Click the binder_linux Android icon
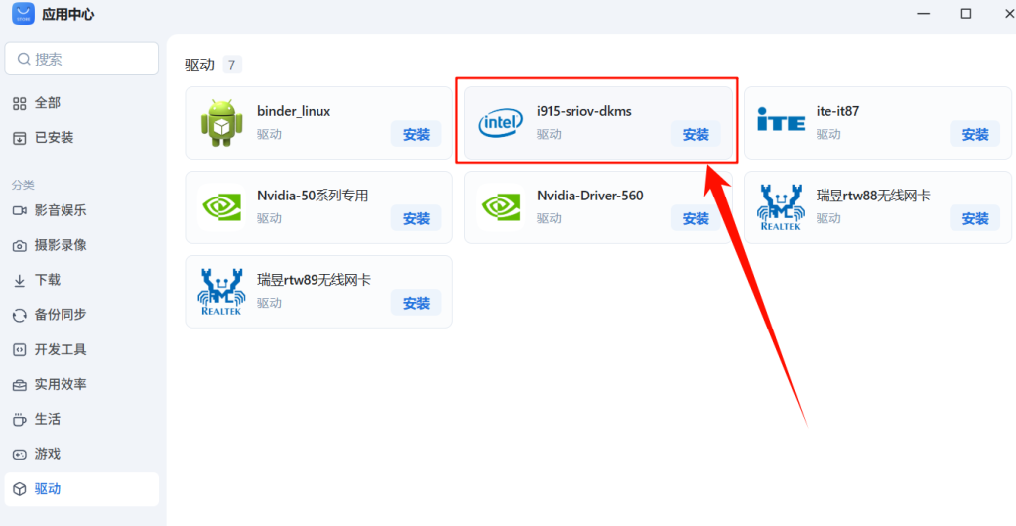 click(x=221, y=123)
